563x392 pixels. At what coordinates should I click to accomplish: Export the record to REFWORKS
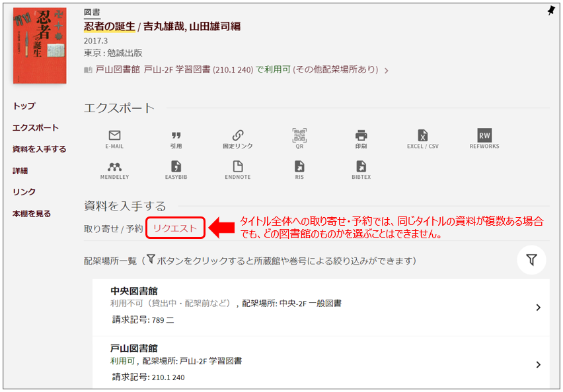(484, 134)
